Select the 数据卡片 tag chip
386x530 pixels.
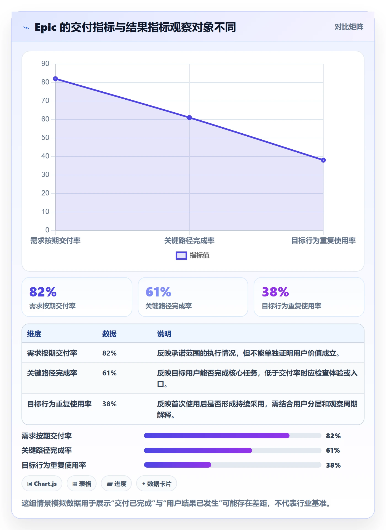point(157,483)
